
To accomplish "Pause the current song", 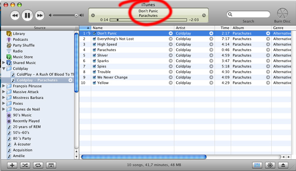I will point(28,15).
